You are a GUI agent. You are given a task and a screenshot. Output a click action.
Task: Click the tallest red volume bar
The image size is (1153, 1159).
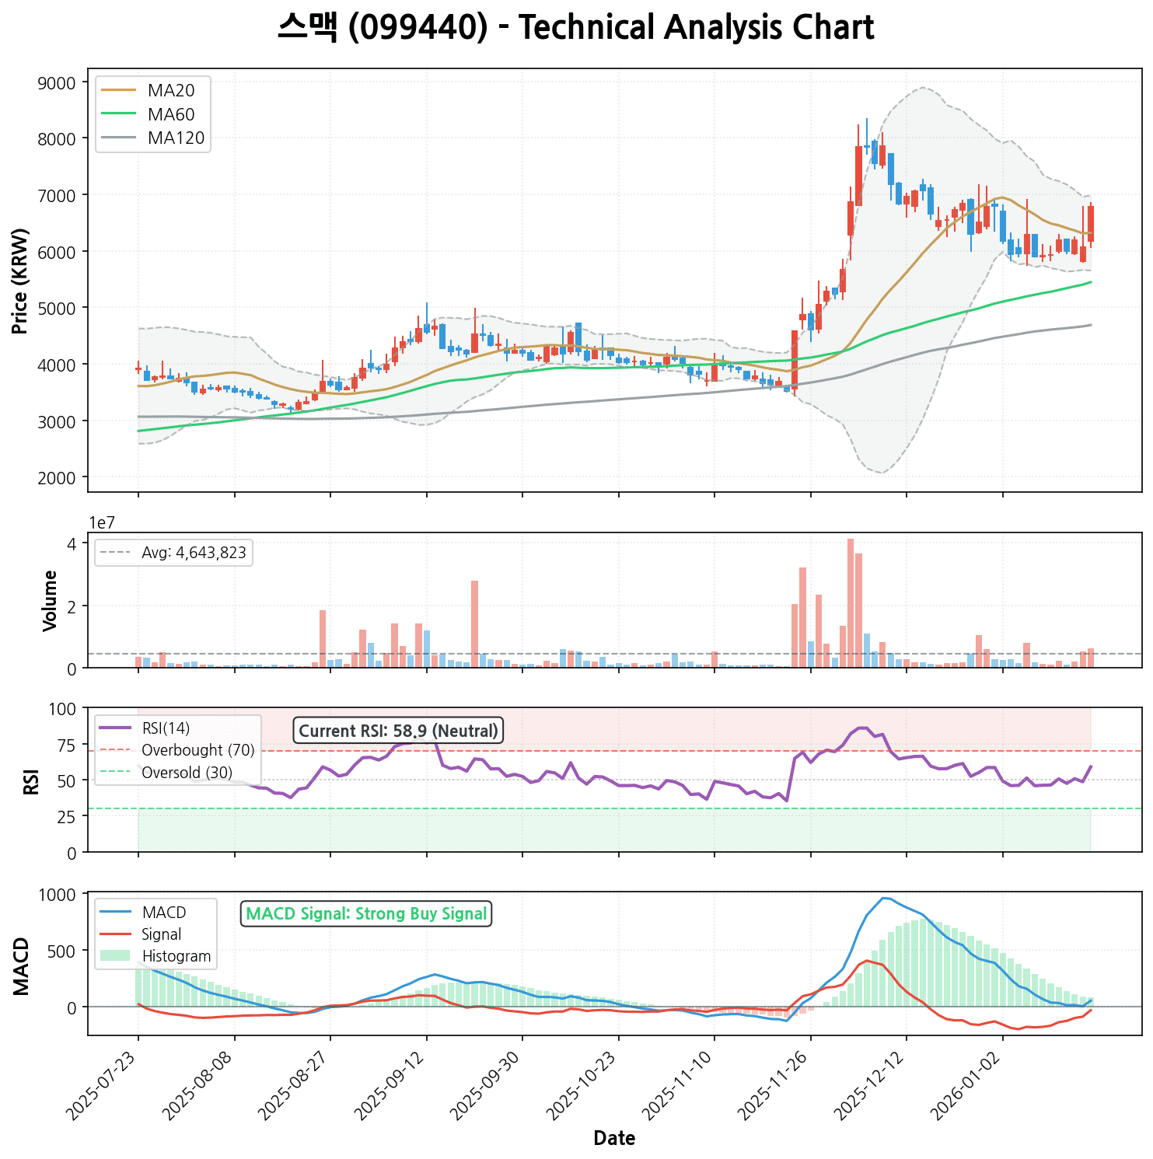[x=851, y=602]
